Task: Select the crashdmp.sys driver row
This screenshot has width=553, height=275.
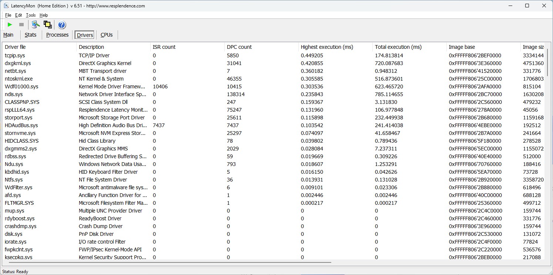Action: click(274, 226)
